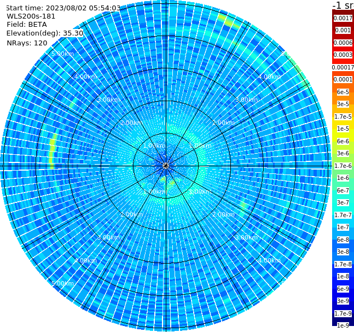Click the 1.7e-6 colorbar tick label

(343, 166)
